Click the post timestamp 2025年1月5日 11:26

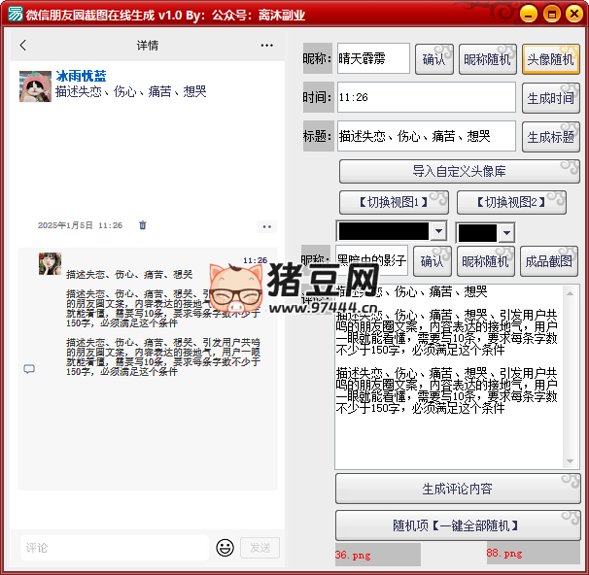pos(80,225)
